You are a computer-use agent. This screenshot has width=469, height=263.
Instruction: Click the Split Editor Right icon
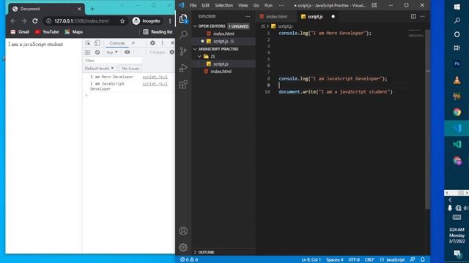click(x=413, y=16)
